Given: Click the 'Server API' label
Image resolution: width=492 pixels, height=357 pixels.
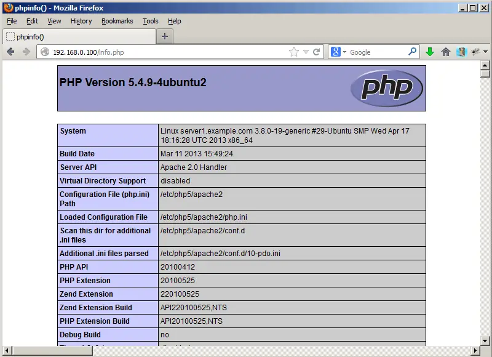Looking at the screenshot, I should click(x=79, y=167).
